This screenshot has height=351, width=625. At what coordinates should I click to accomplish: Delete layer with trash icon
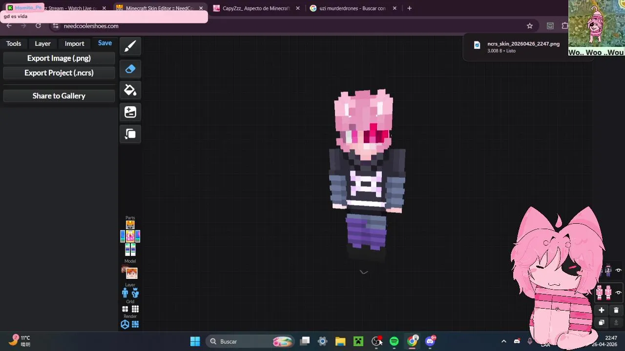616,310
